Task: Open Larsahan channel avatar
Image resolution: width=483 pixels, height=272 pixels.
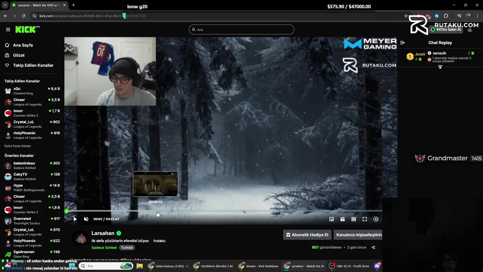Action: point(80,238)
